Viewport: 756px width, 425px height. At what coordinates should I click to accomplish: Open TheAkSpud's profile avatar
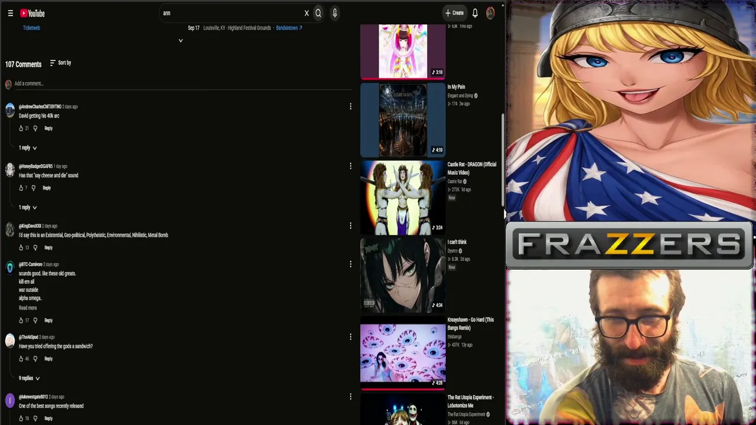tap(9, 341)
